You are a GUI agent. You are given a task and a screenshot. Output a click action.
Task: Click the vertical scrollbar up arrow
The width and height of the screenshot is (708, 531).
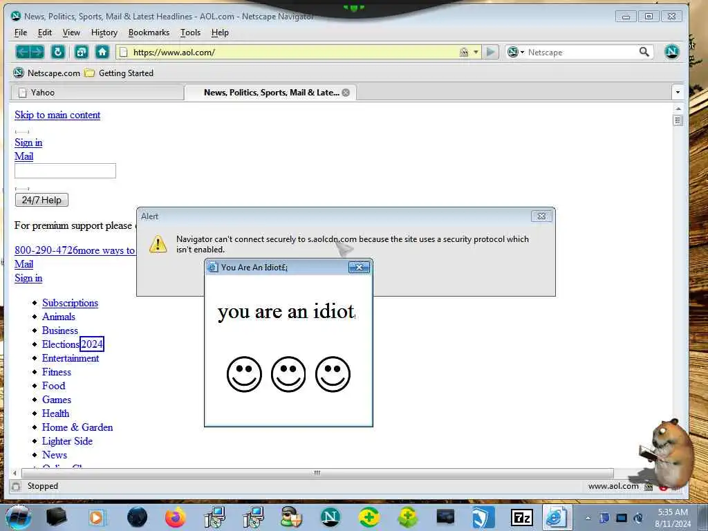click(x=678, y=109)
